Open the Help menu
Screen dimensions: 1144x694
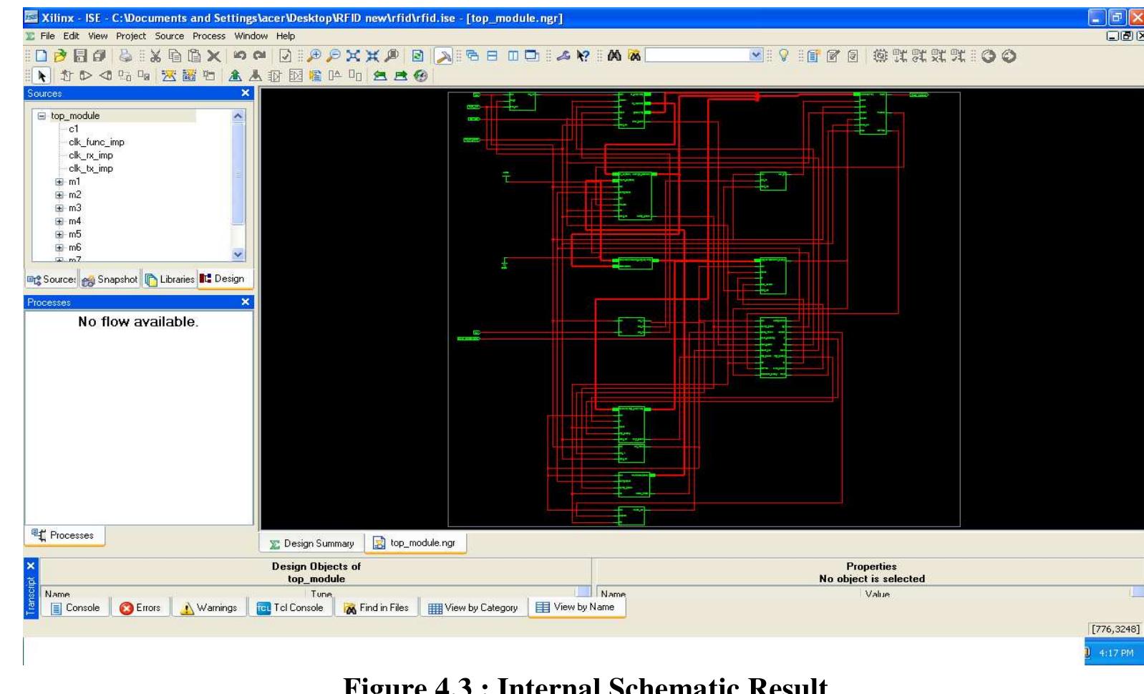[286, 36]
